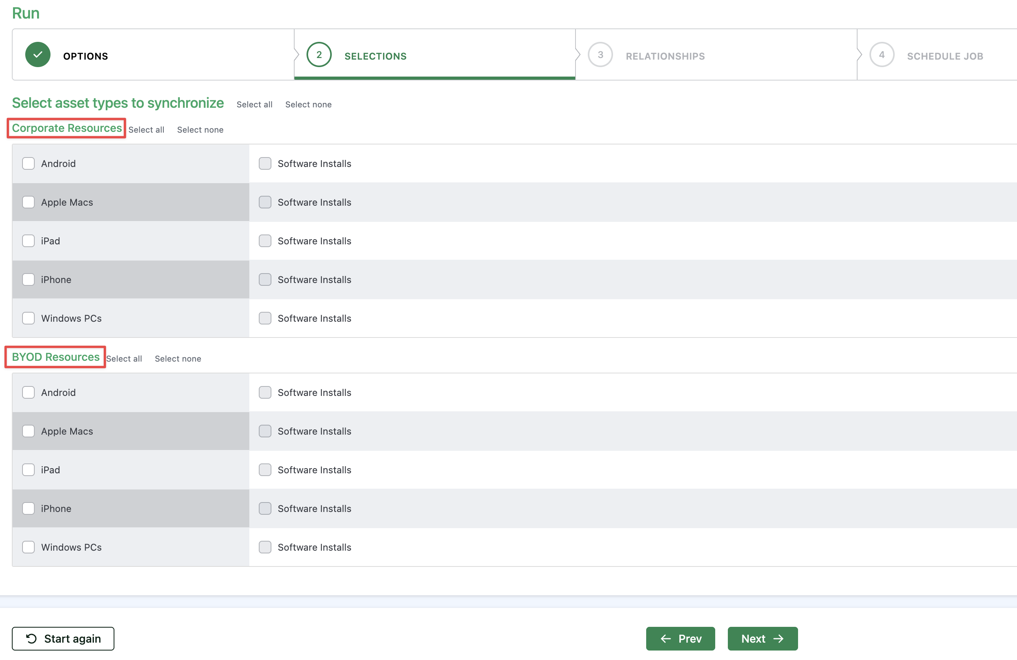The height and width of the screenshot is (660, 1017).
Task: Click Select all for BYOD Resources
Action: (124, 359)
